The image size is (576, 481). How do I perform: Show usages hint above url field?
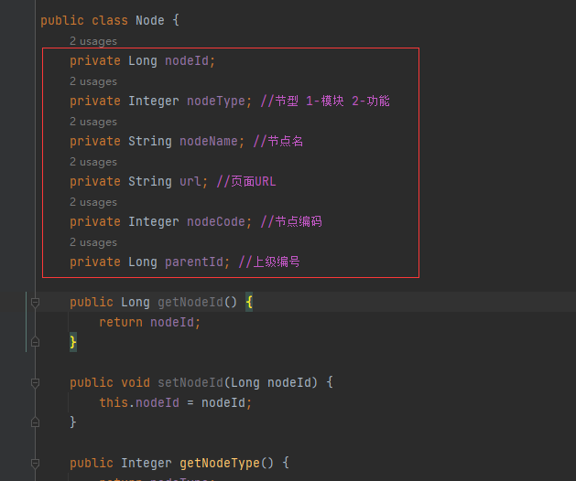92,162
